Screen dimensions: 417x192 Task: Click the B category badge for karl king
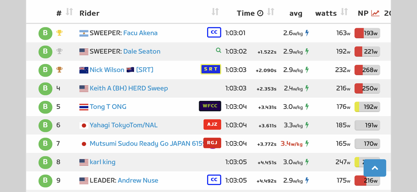[45, 162]
